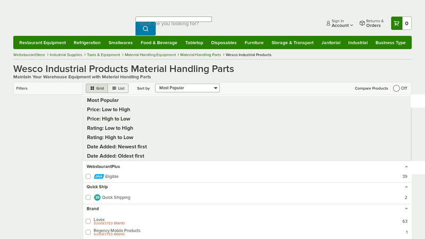The height and width of the screenshot is (239, 425).
Task: Click the Plus badge next to Eligible
Action: [x=99, y=176]
